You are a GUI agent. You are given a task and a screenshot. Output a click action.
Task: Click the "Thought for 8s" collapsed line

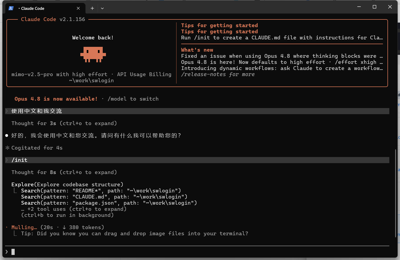(64, 172)
